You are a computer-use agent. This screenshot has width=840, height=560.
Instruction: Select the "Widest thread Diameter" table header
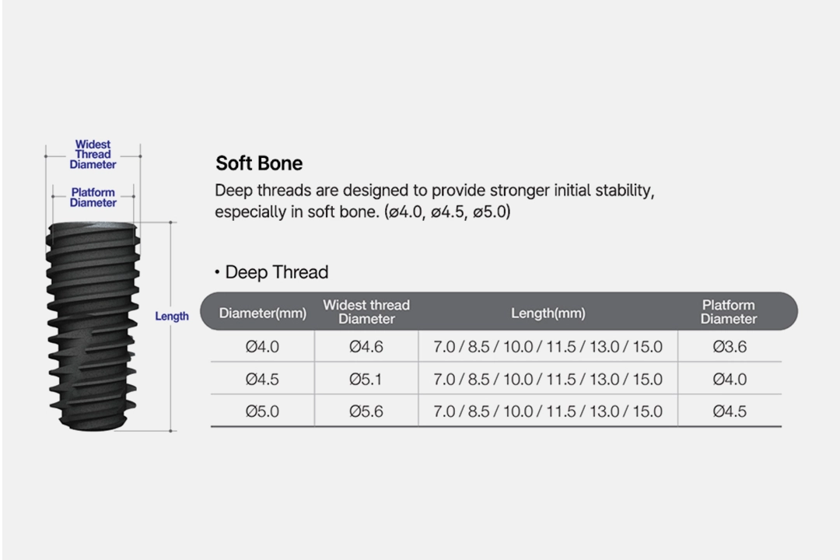tap(366, 312)
